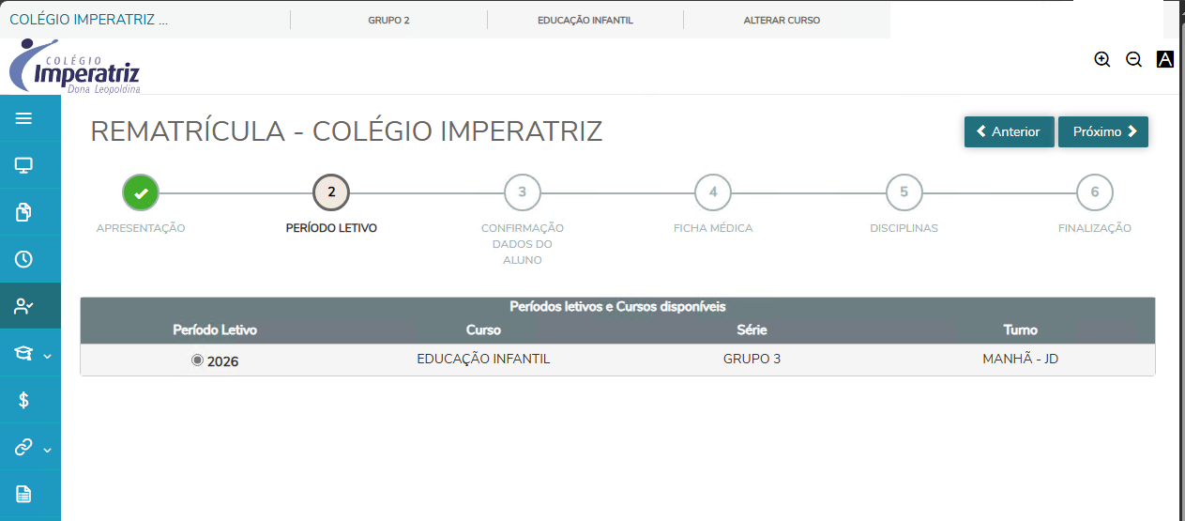Click the Série column header
Image resolution: width=1185 pixels, height=521 pixels.
[752, 329]
